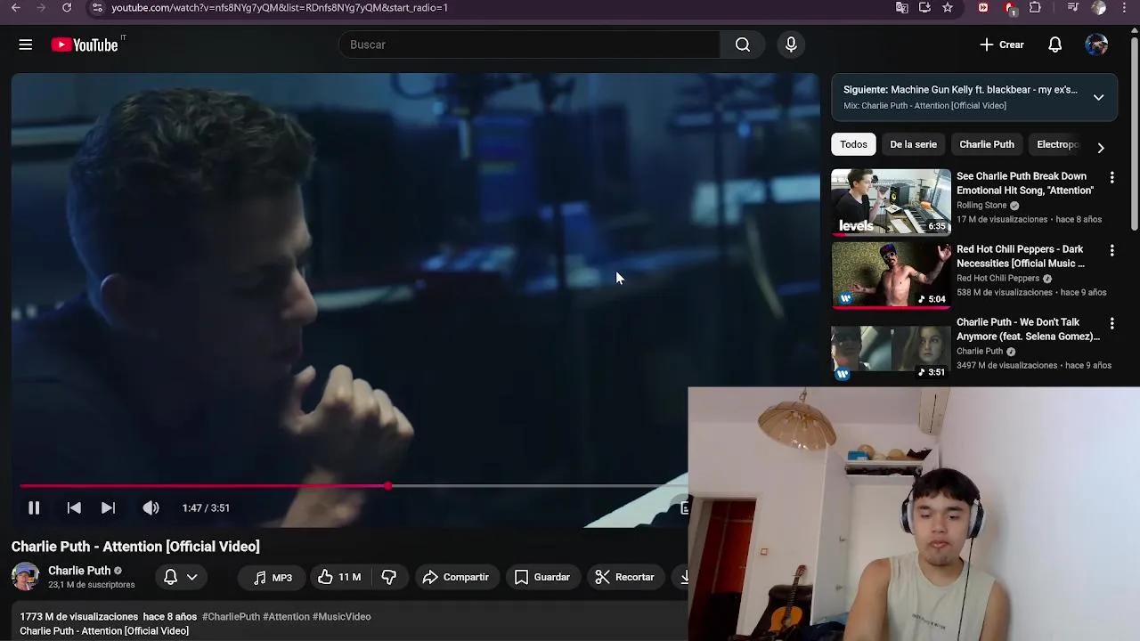Click the magnifier search button
The height and width of the screenshot is (641, 1140).
tap(742, 45)
